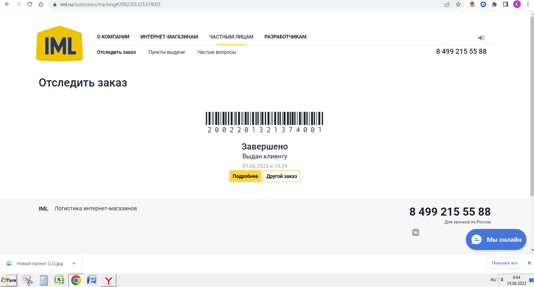Expand the download item options chevron
Screen dimensions: 534x287
tap(74, 263)
